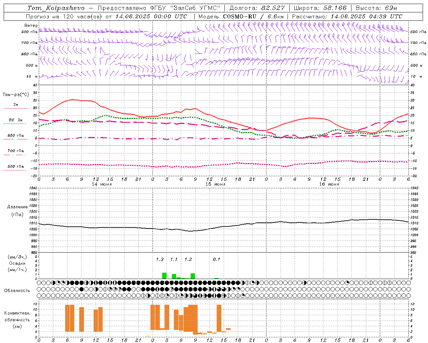Image resolution: width=428 pixels, height=343 pixels.
Task: Click 'Облачность' label beside the cloud circles rows
Action: tap(17, 291)
